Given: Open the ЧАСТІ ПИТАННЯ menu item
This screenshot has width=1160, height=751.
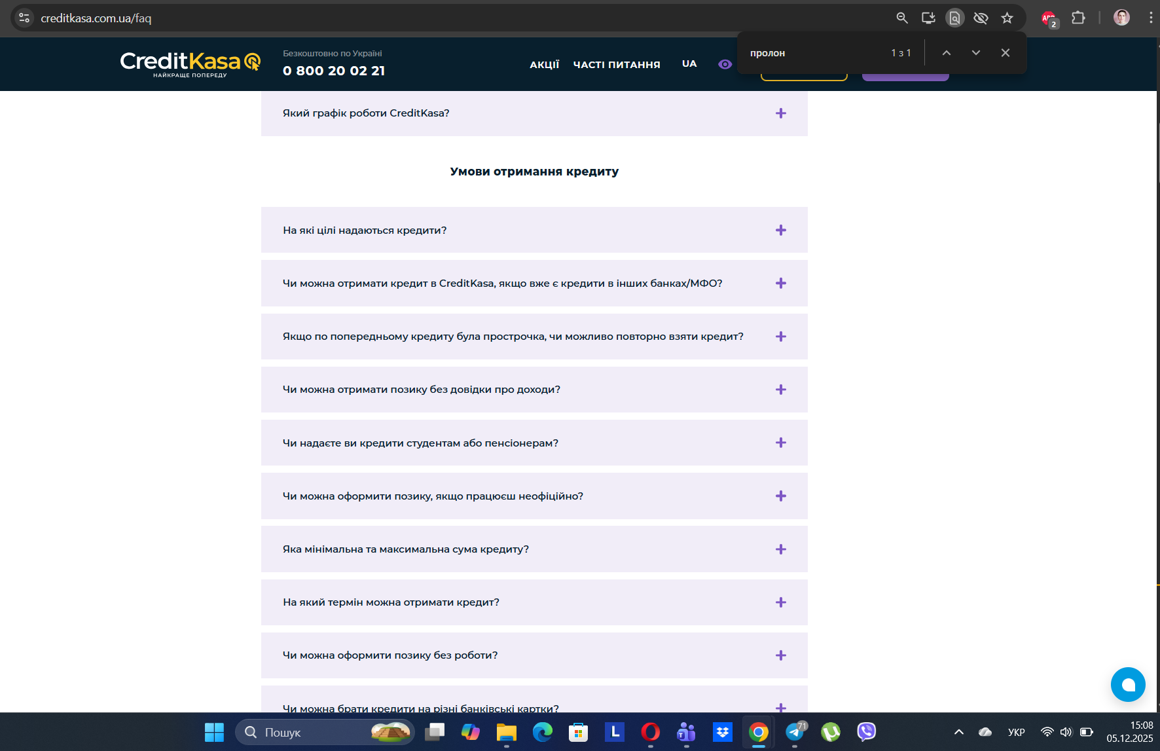Looking at the screenshot, I should tap(617, 64).
